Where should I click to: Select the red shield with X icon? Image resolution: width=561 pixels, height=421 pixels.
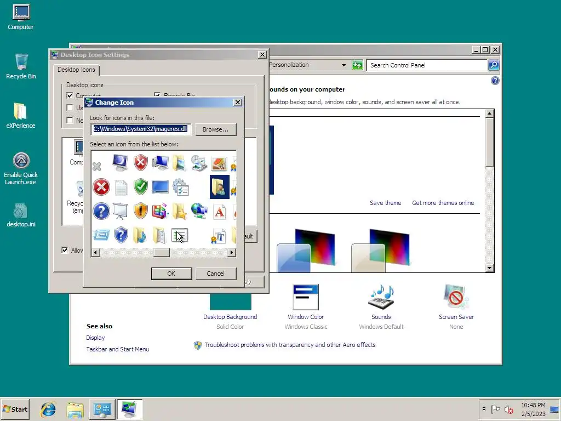pos(141,162)
